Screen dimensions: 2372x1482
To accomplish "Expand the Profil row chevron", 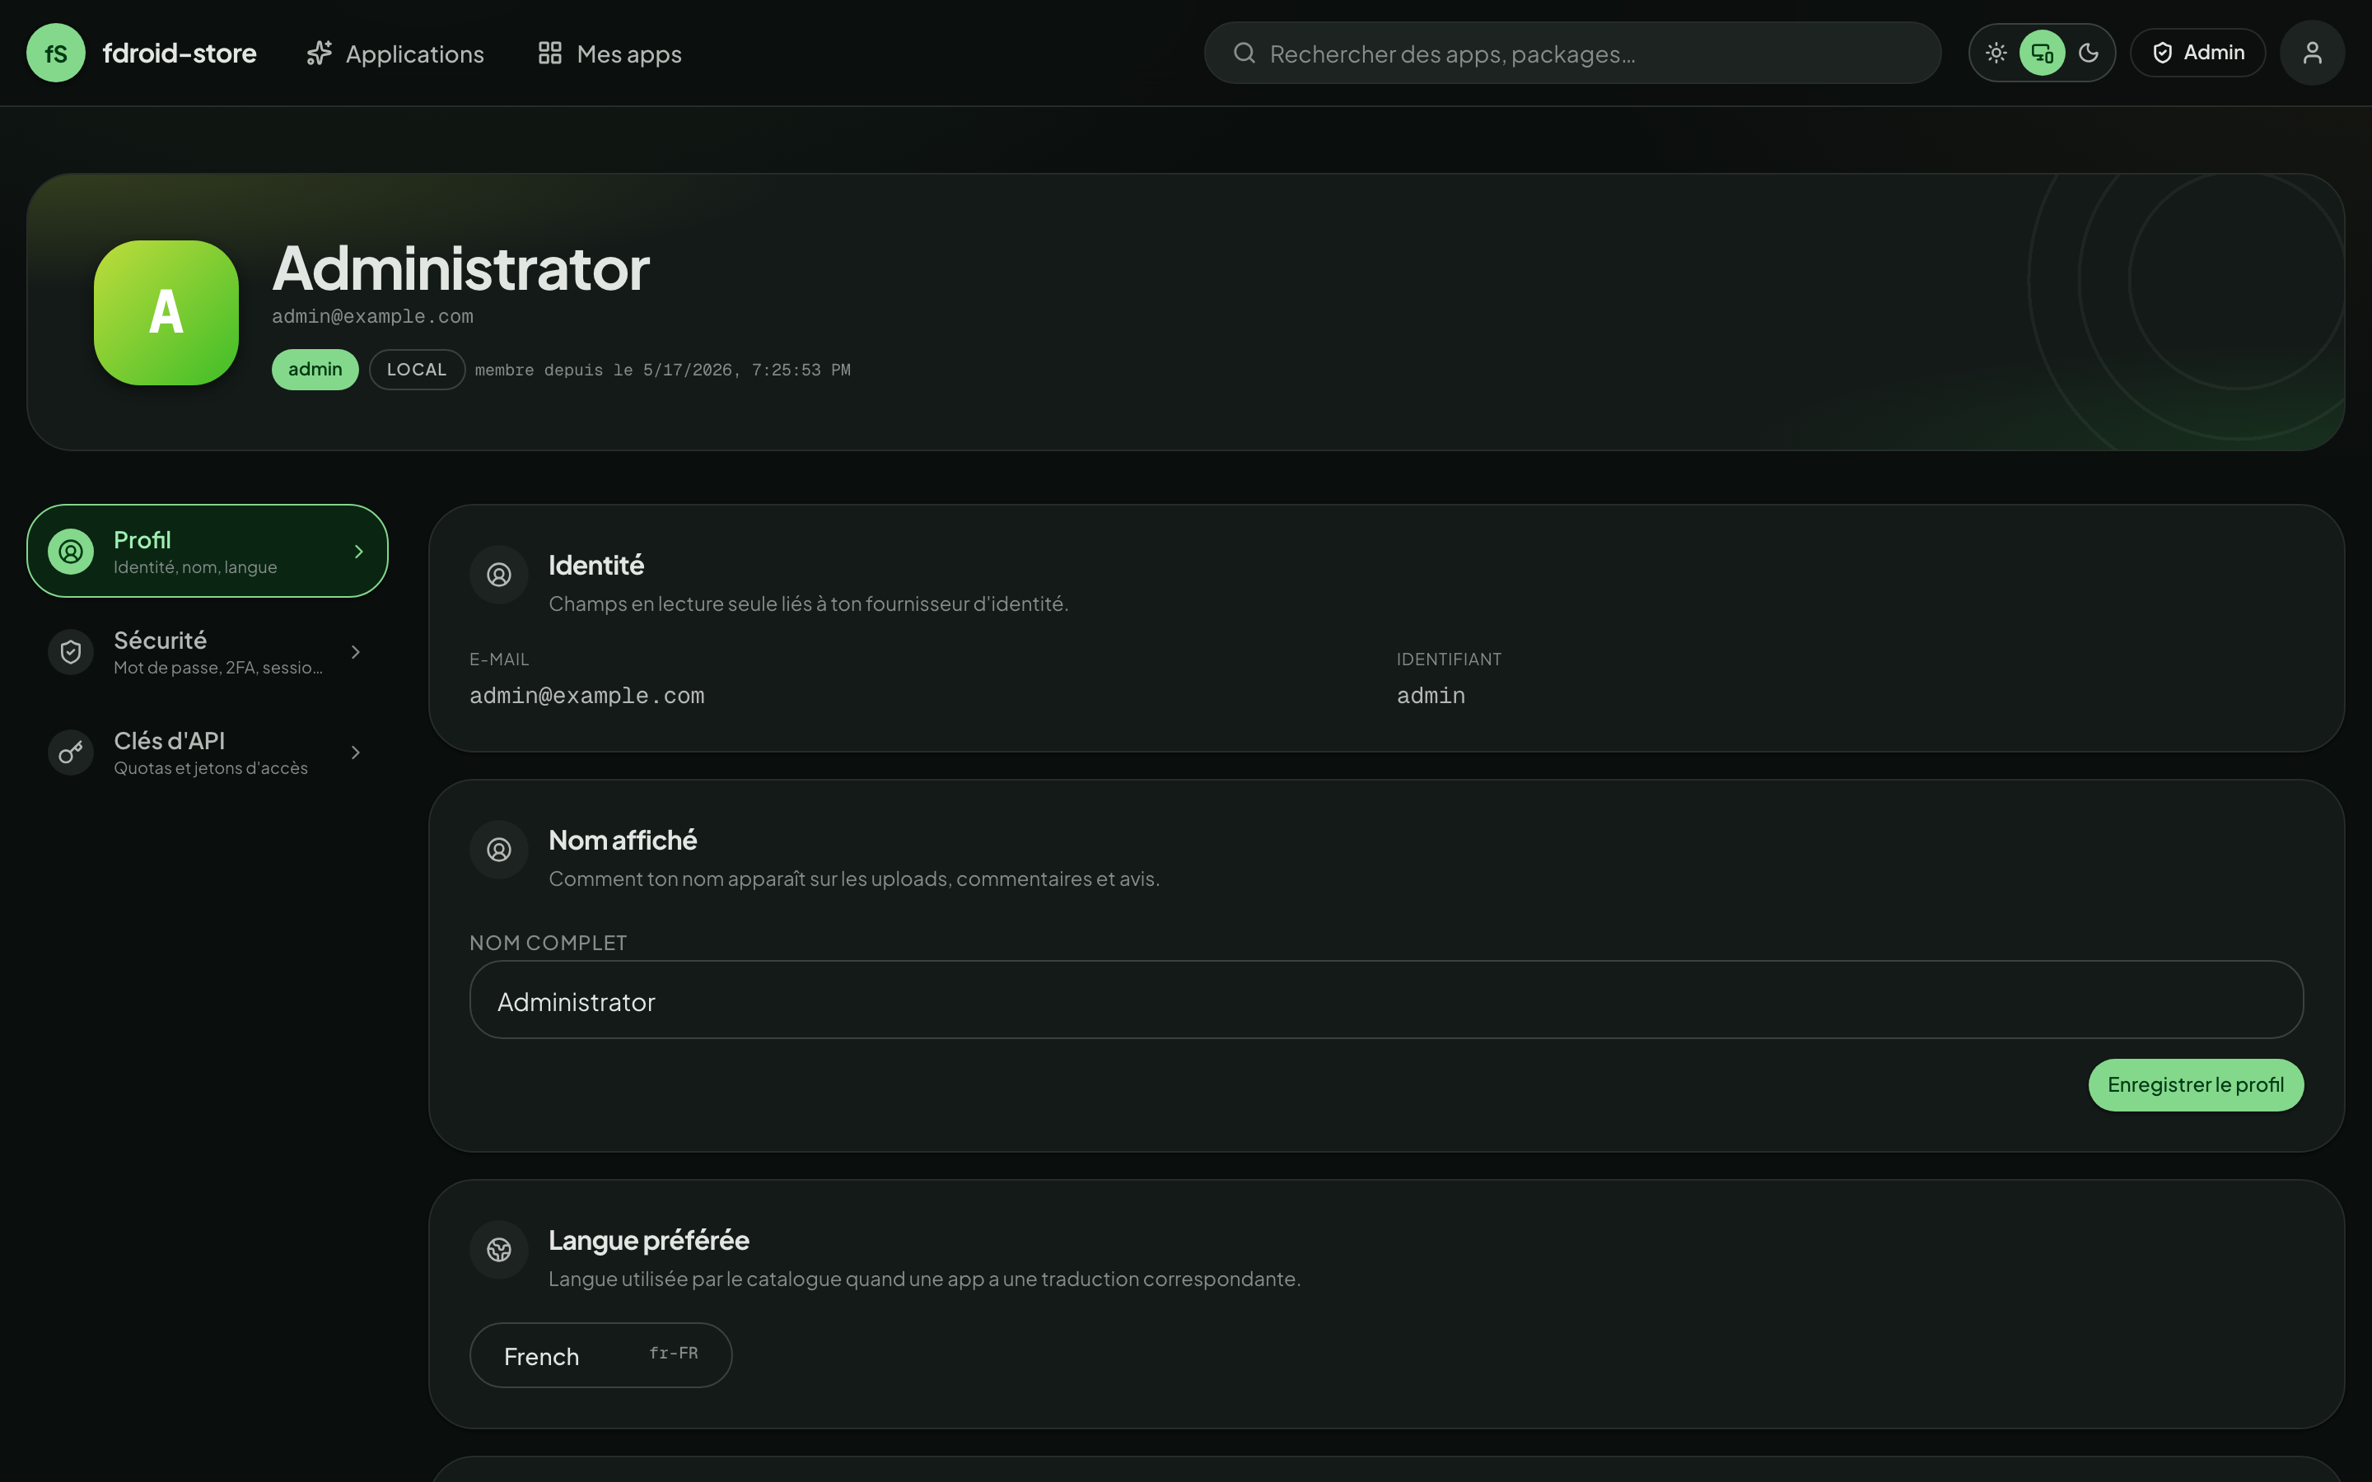I will (359, 552).
